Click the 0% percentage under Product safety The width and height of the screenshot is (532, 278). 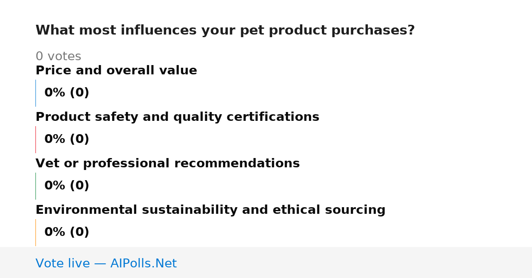point(55,139)
